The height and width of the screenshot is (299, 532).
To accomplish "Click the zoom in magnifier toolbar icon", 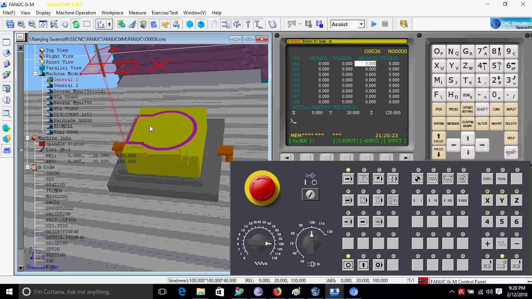I will [21, 25].
